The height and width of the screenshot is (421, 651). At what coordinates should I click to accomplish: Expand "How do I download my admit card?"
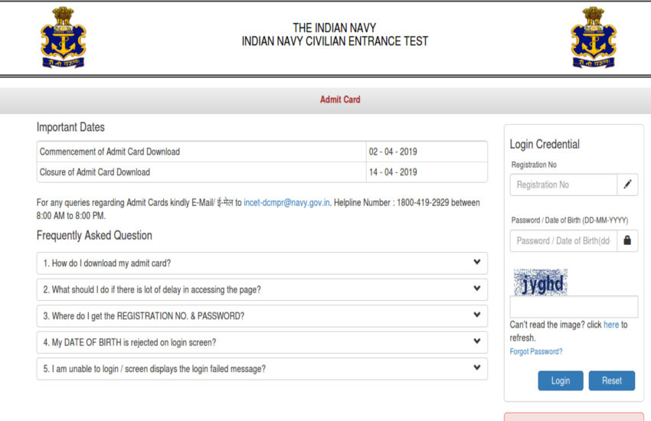click(x=261, y=263)
